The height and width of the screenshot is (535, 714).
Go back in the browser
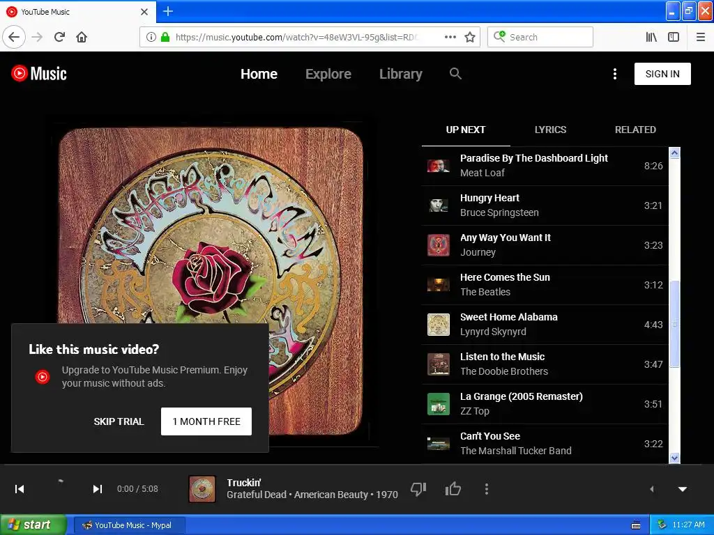point(14,37)
